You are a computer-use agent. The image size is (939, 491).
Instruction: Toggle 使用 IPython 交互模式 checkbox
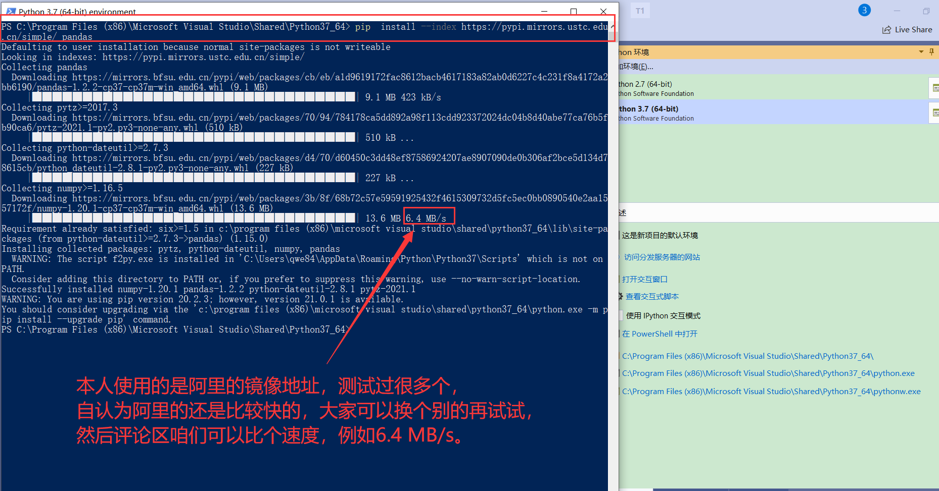tap(621, 316)
